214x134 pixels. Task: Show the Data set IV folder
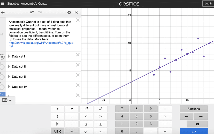point(2,87)
